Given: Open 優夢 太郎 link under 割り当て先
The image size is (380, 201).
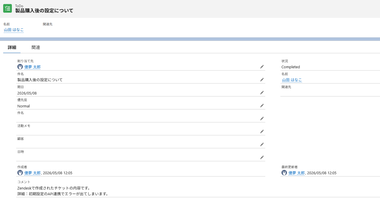Looking at the screenshot, I should [32, 67].
